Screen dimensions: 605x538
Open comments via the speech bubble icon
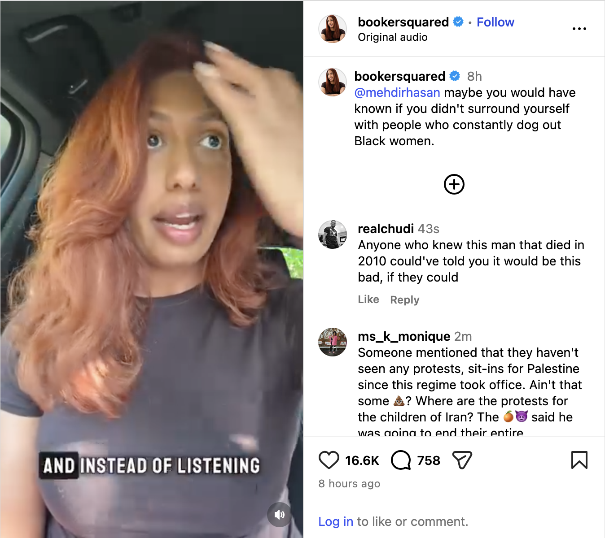tap(401, 460)
